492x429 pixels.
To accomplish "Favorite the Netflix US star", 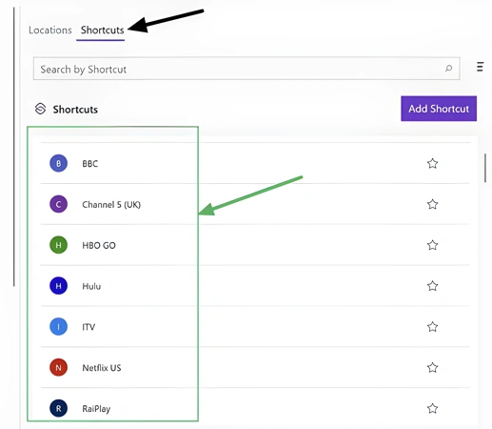I will click(432, 368).
